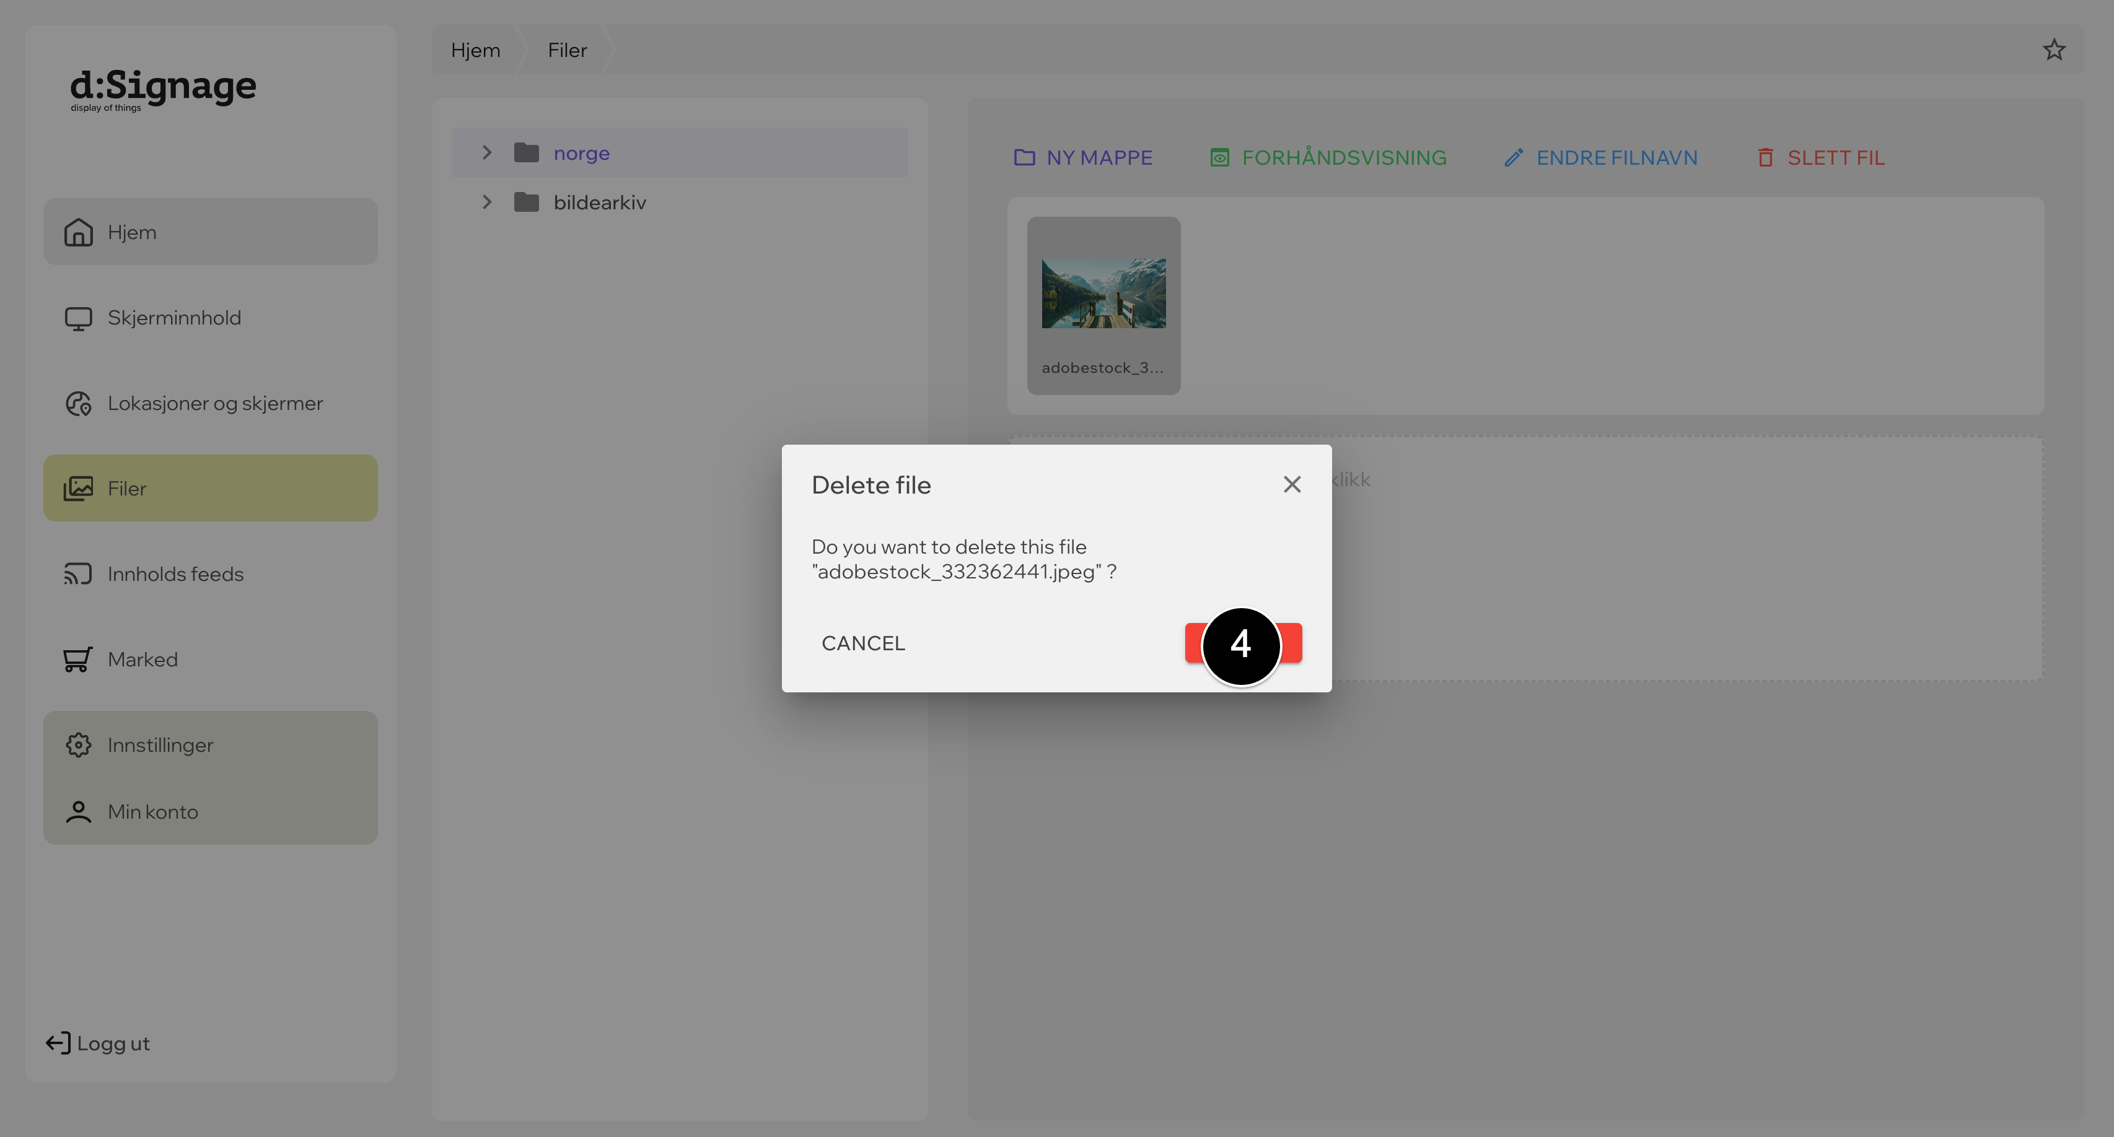Viewport: 2114px width, 1137px height.
Task: Click the Lokasjoner og skjermer globe icon
Action: point(79,404)
